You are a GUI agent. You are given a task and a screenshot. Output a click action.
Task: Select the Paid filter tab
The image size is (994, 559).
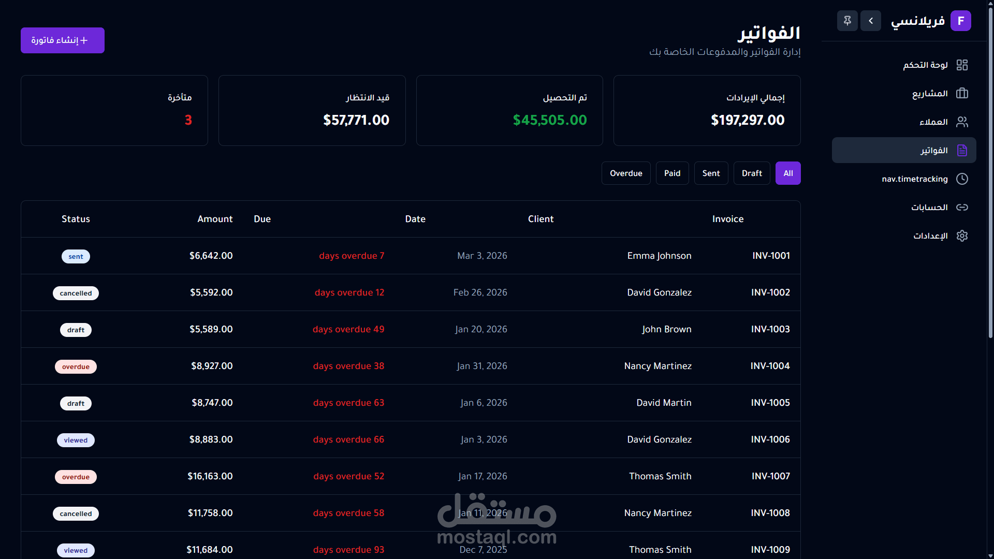[672, 173]
